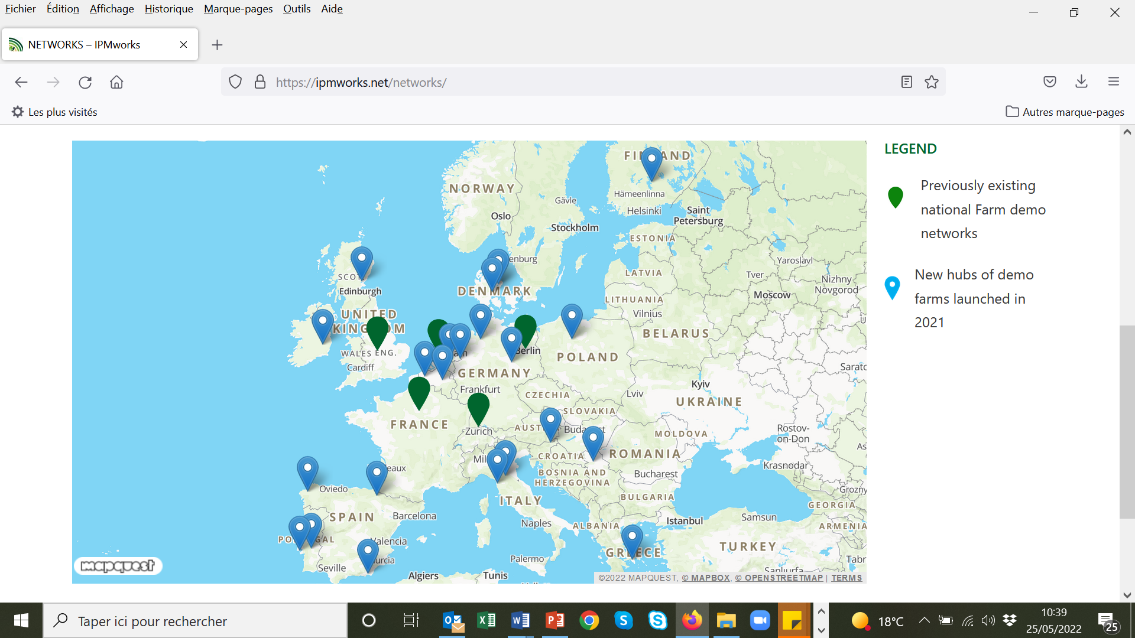Image resolution: width=1135 pixels, height=638 pixels.
Task: Click the page vertical scrollbar thumb
Action: click(x=1127, y=422)
